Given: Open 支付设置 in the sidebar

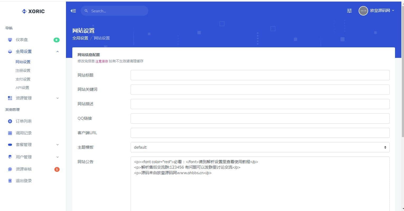Looking at the screenshot, I should click(23, 79).
